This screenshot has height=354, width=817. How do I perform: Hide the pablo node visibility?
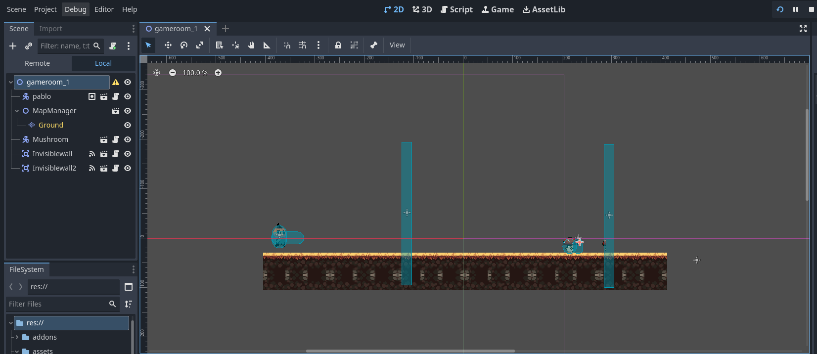pos(128,96)
